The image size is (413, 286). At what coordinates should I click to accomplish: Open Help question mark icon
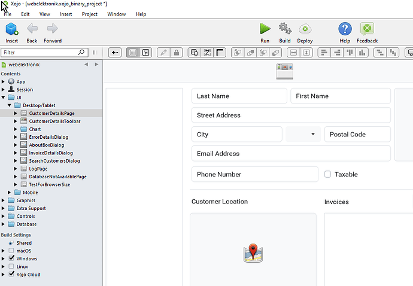coord(345,29)
